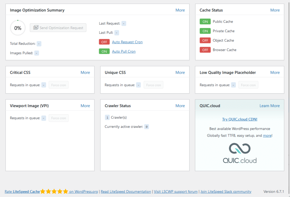Image resolution: width=290 pixels, height=197 pixels.
Task: Click the 'more' link in QUIC.cloud description
Action: point(267,135)
